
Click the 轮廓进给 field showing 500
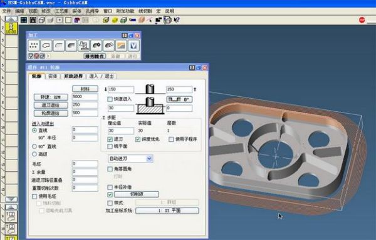click(85, 113)
